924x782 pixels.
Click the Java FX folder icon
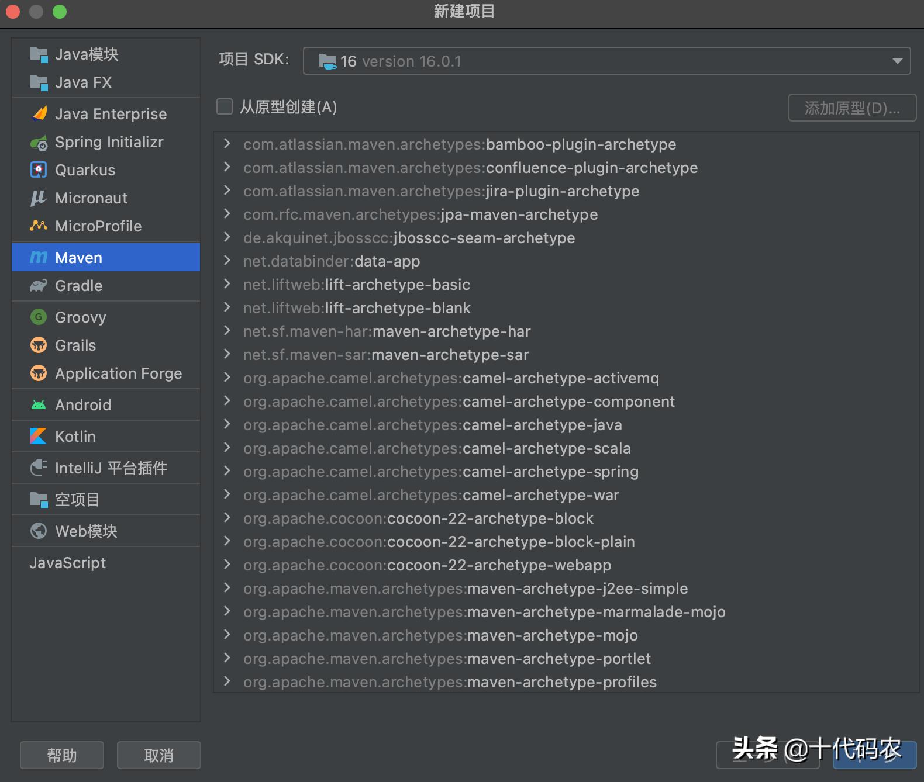[x=39, y=82]
